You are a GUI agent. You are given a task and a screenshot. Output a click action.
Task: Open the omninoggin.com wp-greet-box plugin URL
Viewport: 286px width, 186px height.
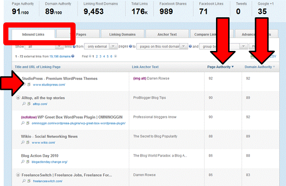78,123
